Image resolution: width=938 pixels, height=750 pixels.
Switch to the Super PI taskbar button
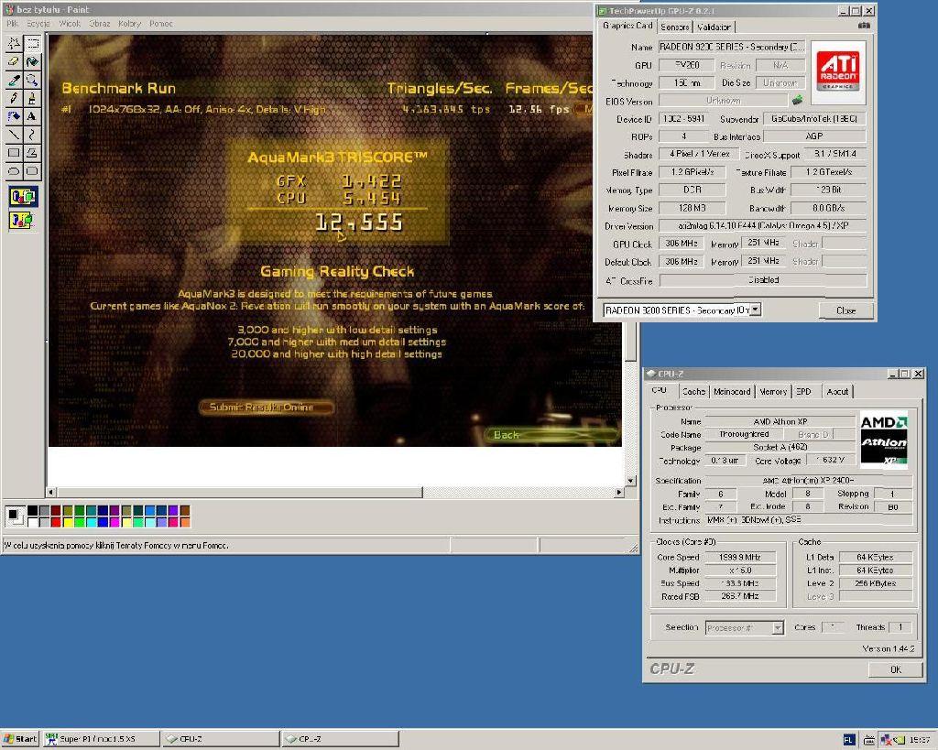101,739
